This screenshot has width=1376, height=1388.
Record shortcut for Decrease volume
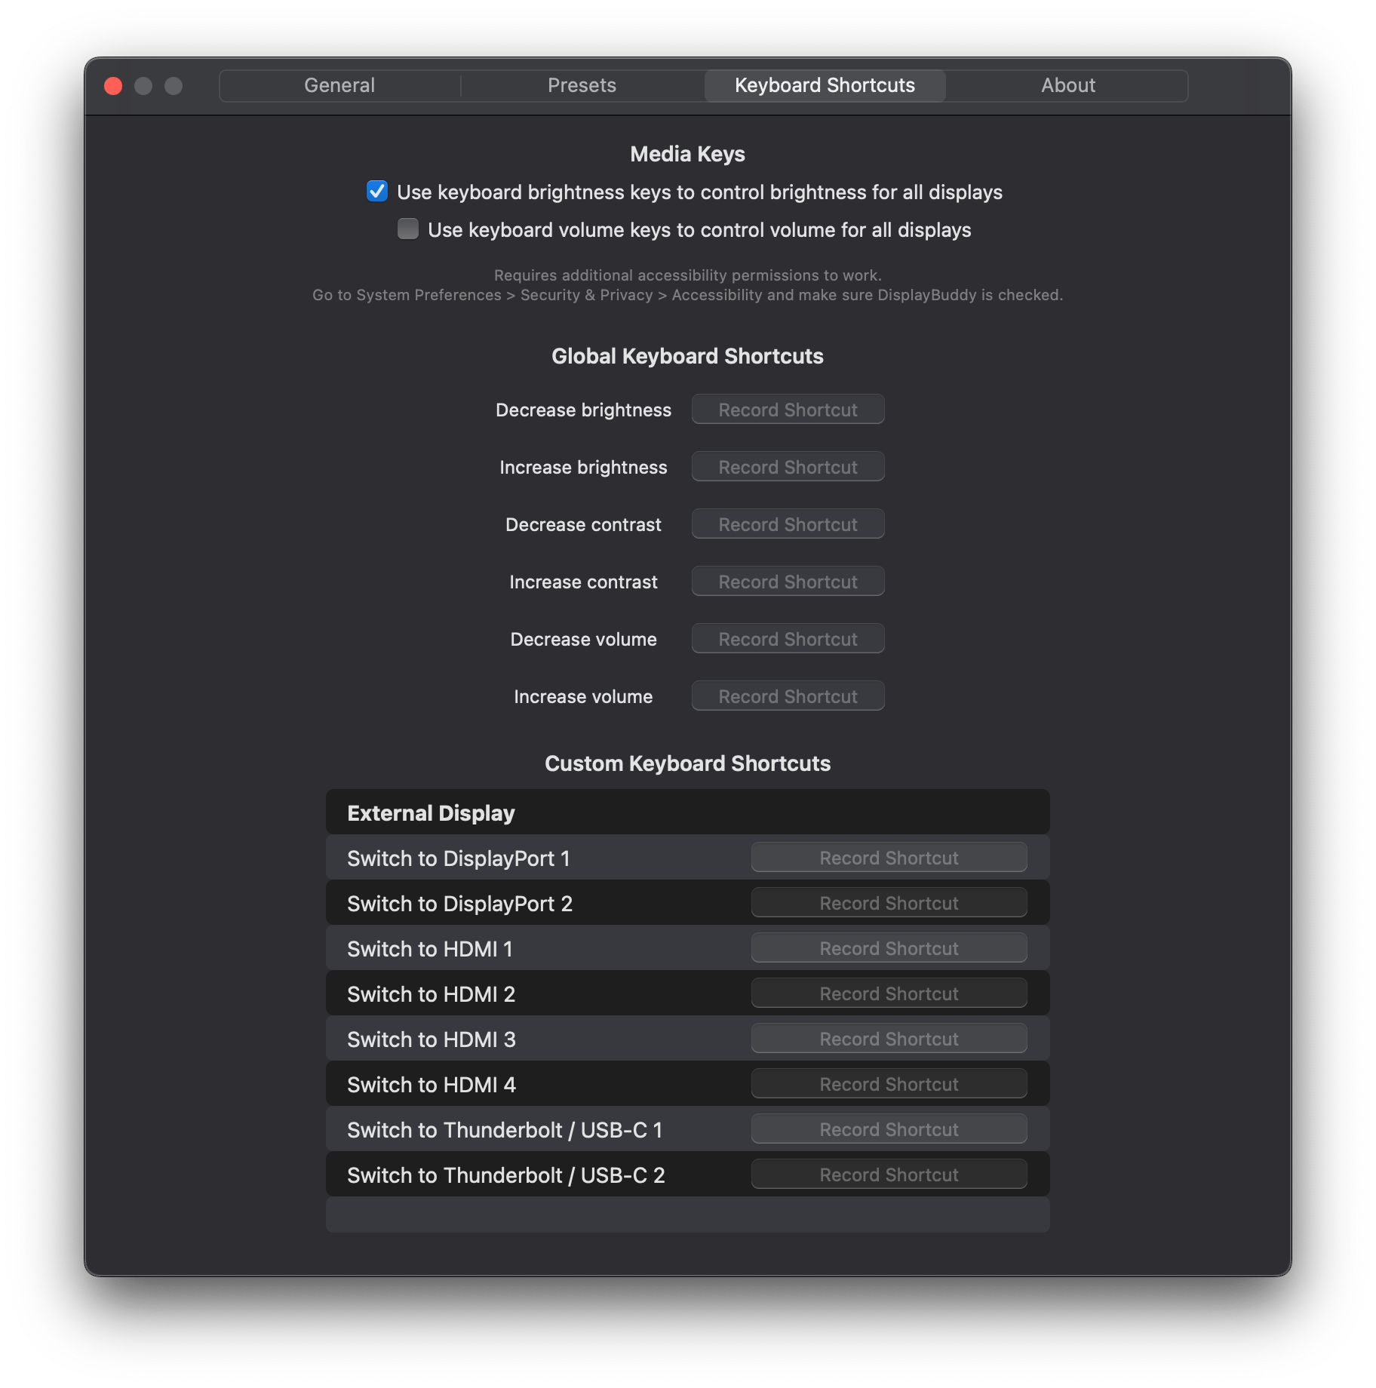coord(788,638)
